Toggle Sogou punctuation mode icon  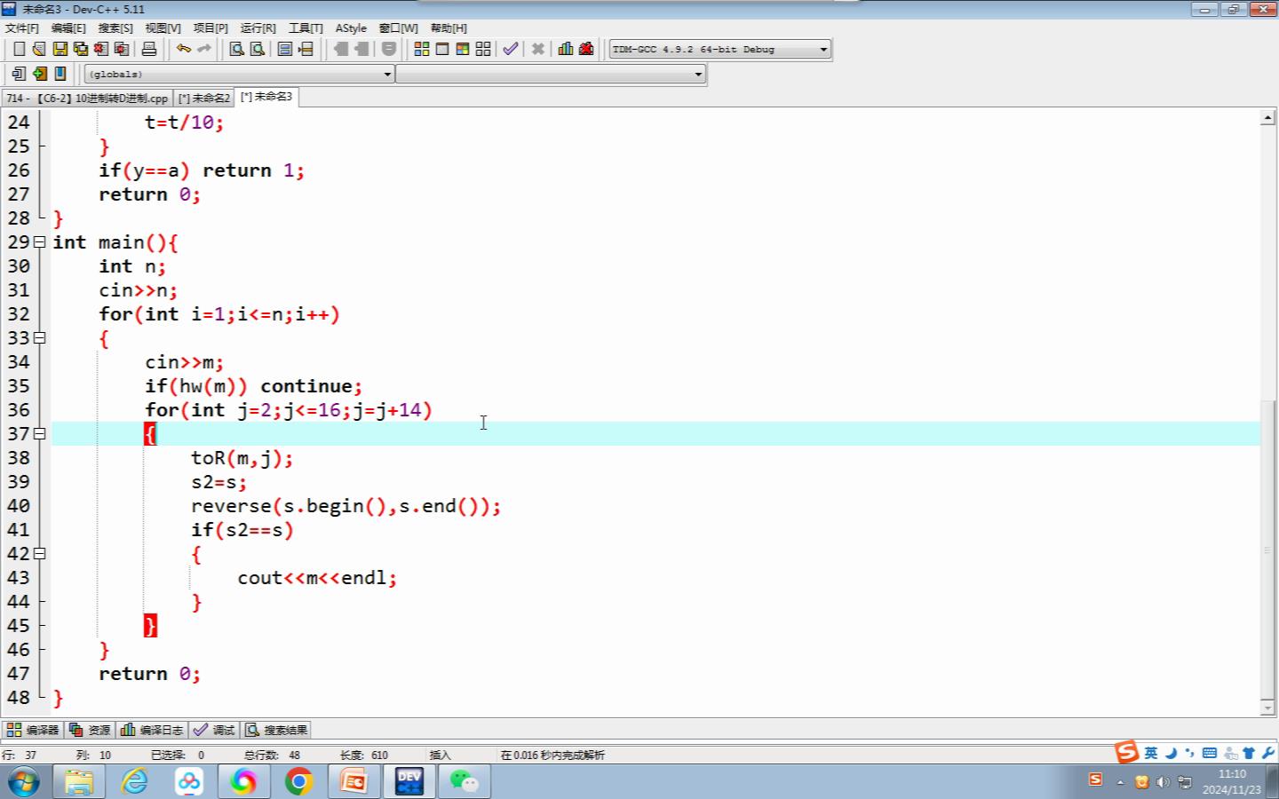click(1190, 753)
